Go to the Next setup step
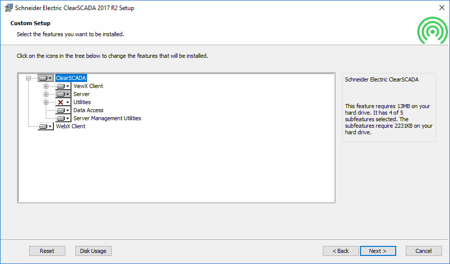This screenshot has height=264, width=450. click(x=378, y=251)
